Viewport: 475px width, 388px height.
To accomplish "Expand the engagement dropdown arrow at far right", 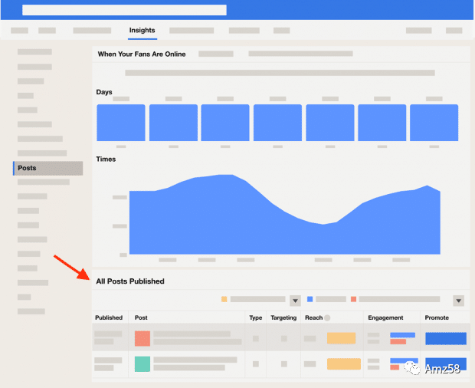I will pos(458,301).
